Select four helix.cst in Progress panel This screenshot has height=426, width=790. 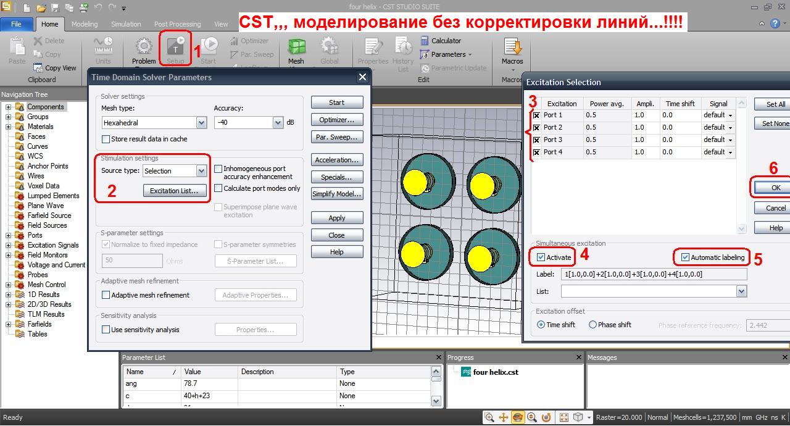coord(496,372)
